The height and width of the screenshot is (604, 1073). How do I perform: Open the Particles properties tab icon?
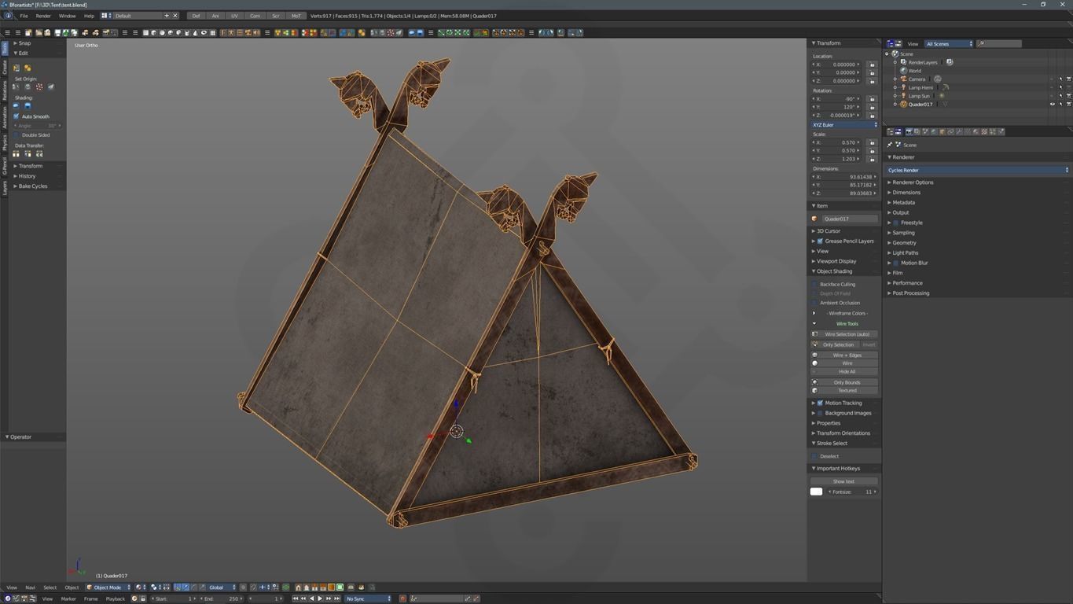pos(993,131)
